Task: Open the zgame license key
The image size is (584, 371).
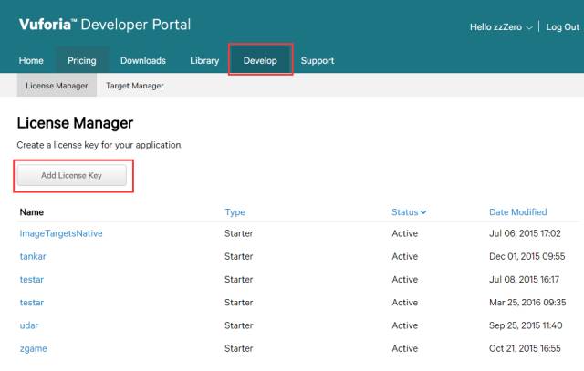Action: point(34,349)
